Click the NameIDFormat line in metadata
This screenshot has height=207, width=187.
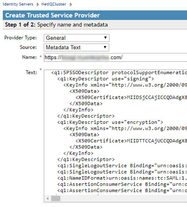tap(122, 178)
